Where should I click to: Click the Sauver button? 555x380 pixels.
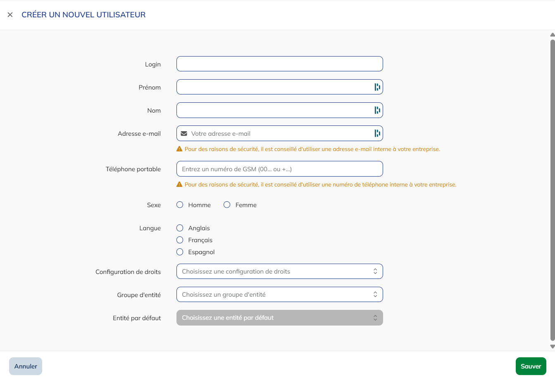click(531, 366)
